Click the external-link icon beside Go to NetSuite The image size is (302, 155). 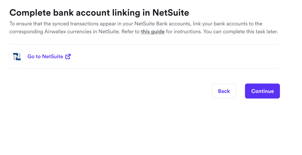point(68,56)
